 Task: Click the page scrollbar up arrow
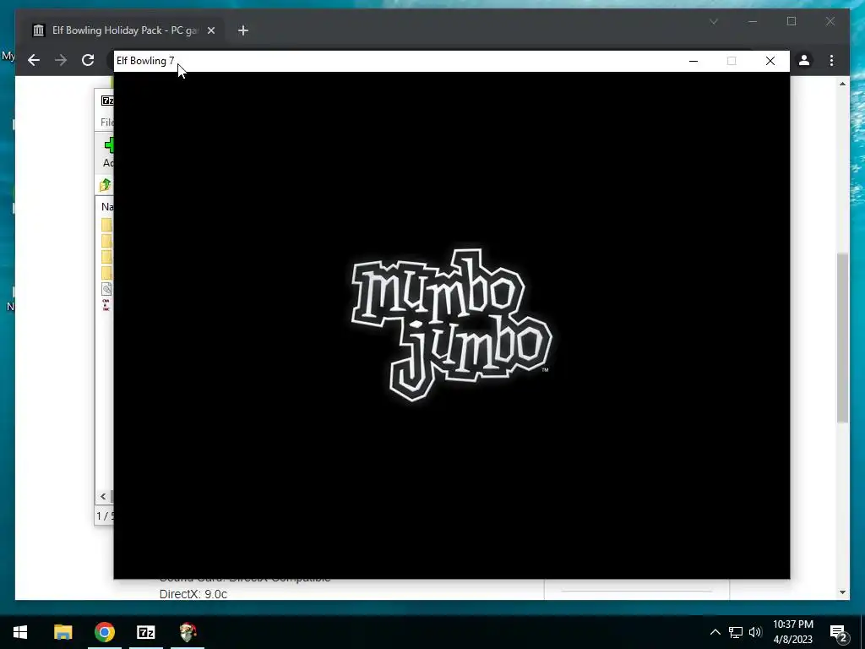coord(842,84)
